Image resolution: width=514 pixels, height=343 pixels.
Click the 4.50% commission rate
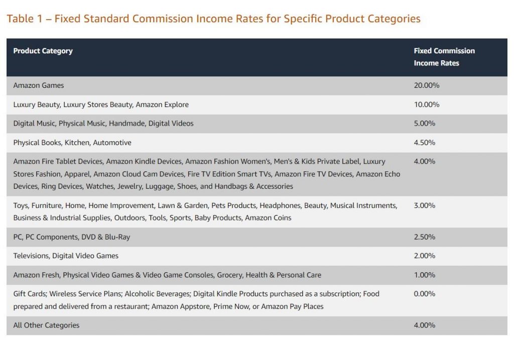[x=425, y=143]
